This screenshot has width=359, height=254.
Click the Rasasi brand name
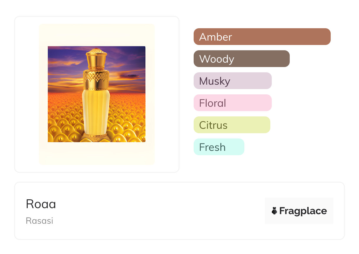point(39,221)
